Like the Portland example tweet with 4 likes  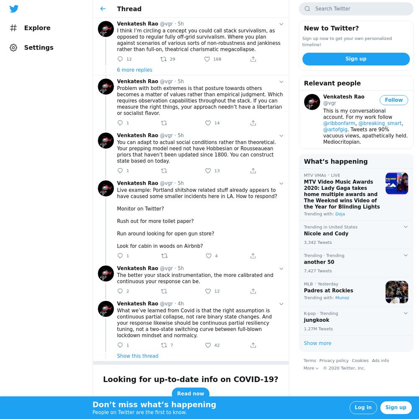tap(208, 256)
